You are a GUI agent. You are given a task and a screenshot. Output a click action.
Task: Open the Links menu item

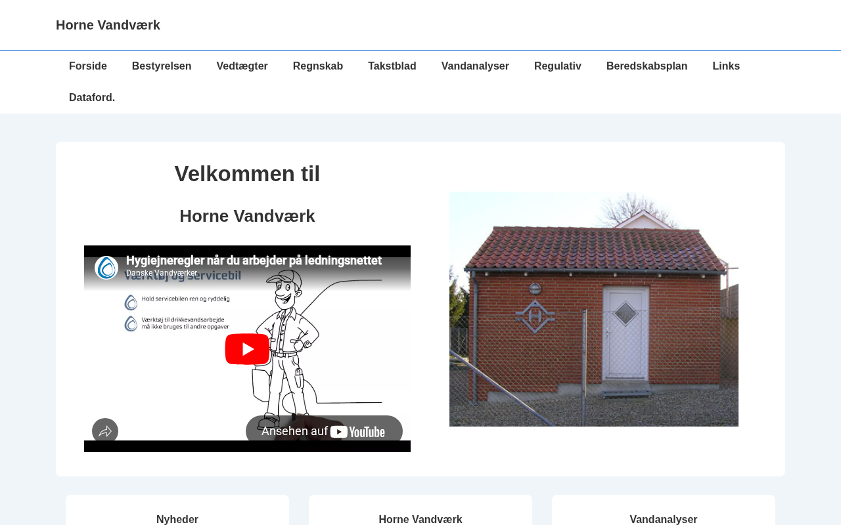point(726,66)
